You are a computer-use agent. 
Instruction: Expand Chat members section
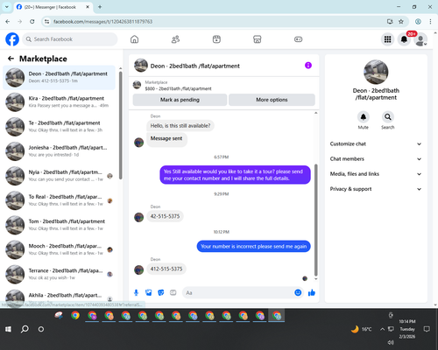tap(376, 159)
